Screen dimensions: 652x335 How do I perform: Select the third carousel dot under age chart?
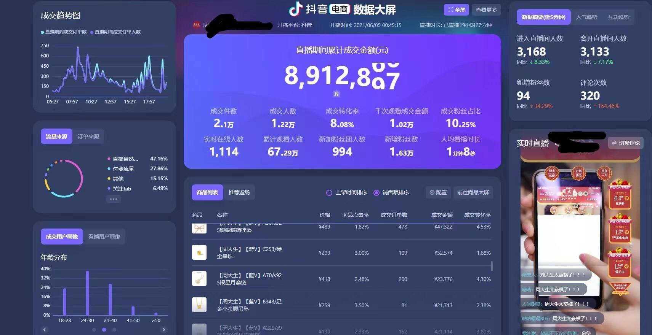coord(114,330)
